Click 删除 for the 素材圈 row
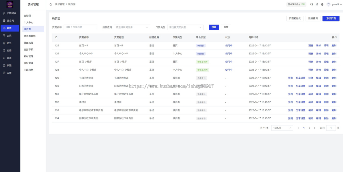Image resolution: width=343 pixels, height=172 pixels. (x=326, y=102)
